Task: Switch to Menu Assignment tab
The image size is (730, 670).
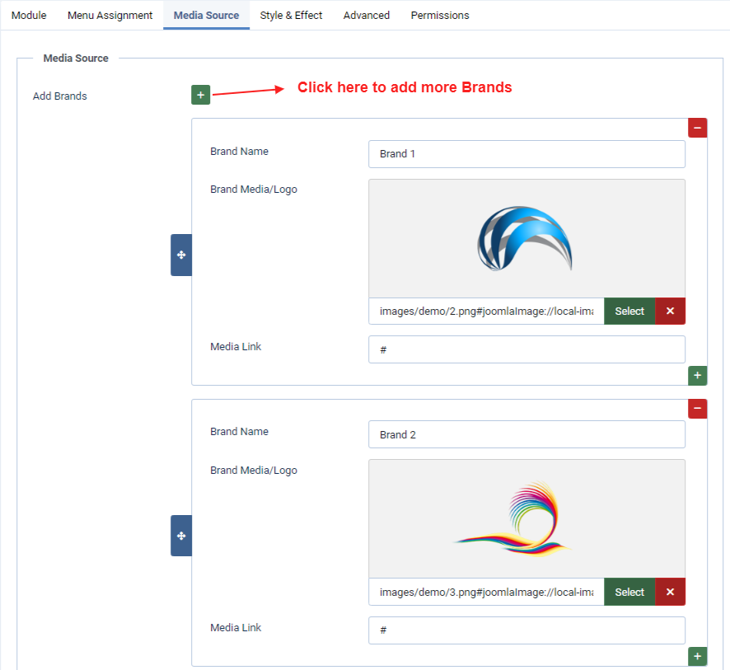Action: [x=110, y=15]
